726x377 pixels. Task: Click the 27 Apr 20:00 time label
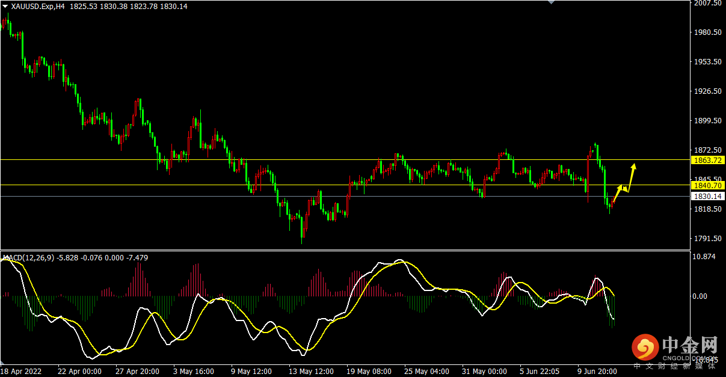pyautogui.click(x=137, y=372)
